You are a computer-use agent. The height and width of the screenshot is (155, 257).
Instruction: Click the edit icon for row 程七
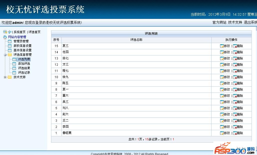[x=222, y=71]
